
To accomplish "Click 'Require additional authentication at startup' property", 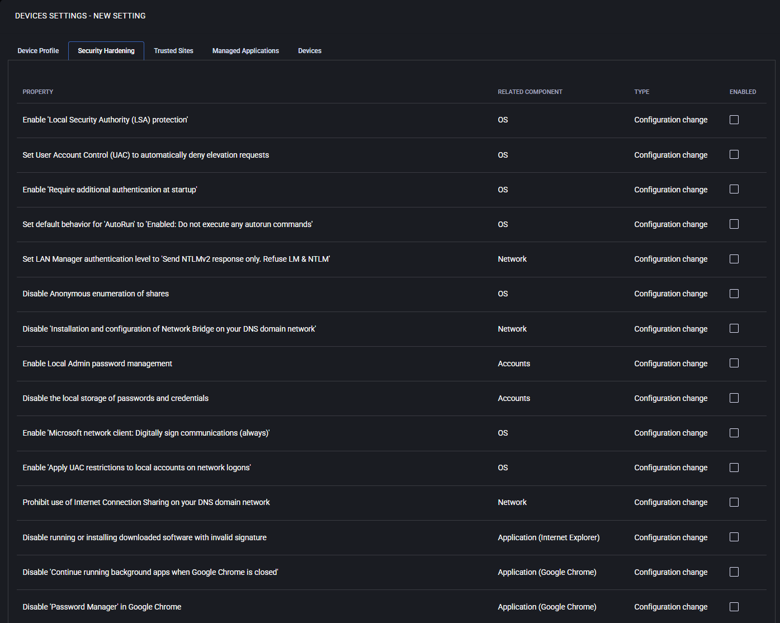I will [x=110, y=190].
